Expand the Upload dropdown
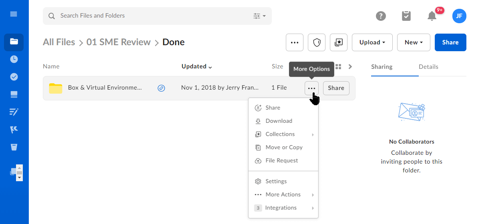Image resolution: width=480 pixels, height=224 pixels. click(372, 42)
